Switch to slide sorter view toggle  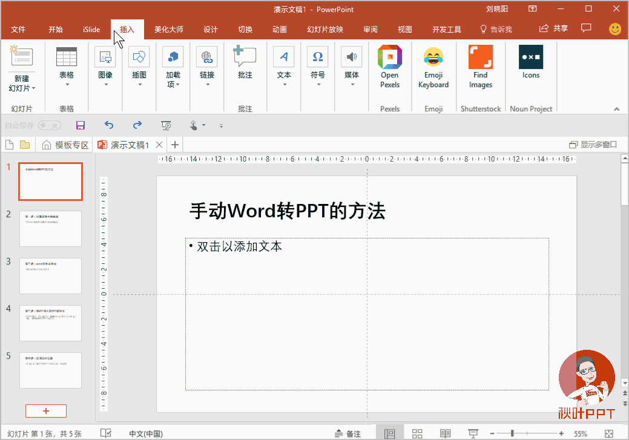[417, 433]
